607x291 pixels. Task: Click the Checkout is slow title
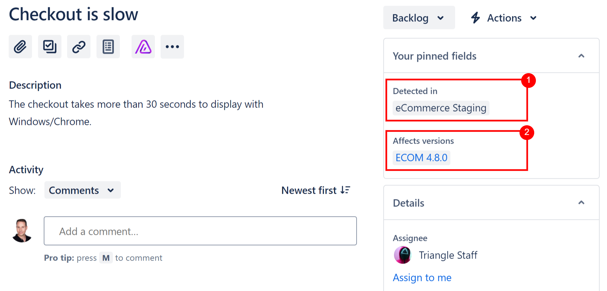[x=73, y=15]
